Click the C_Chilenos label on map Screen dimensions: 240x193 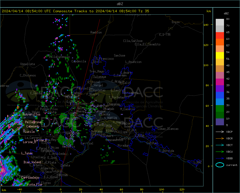[28, 75]
